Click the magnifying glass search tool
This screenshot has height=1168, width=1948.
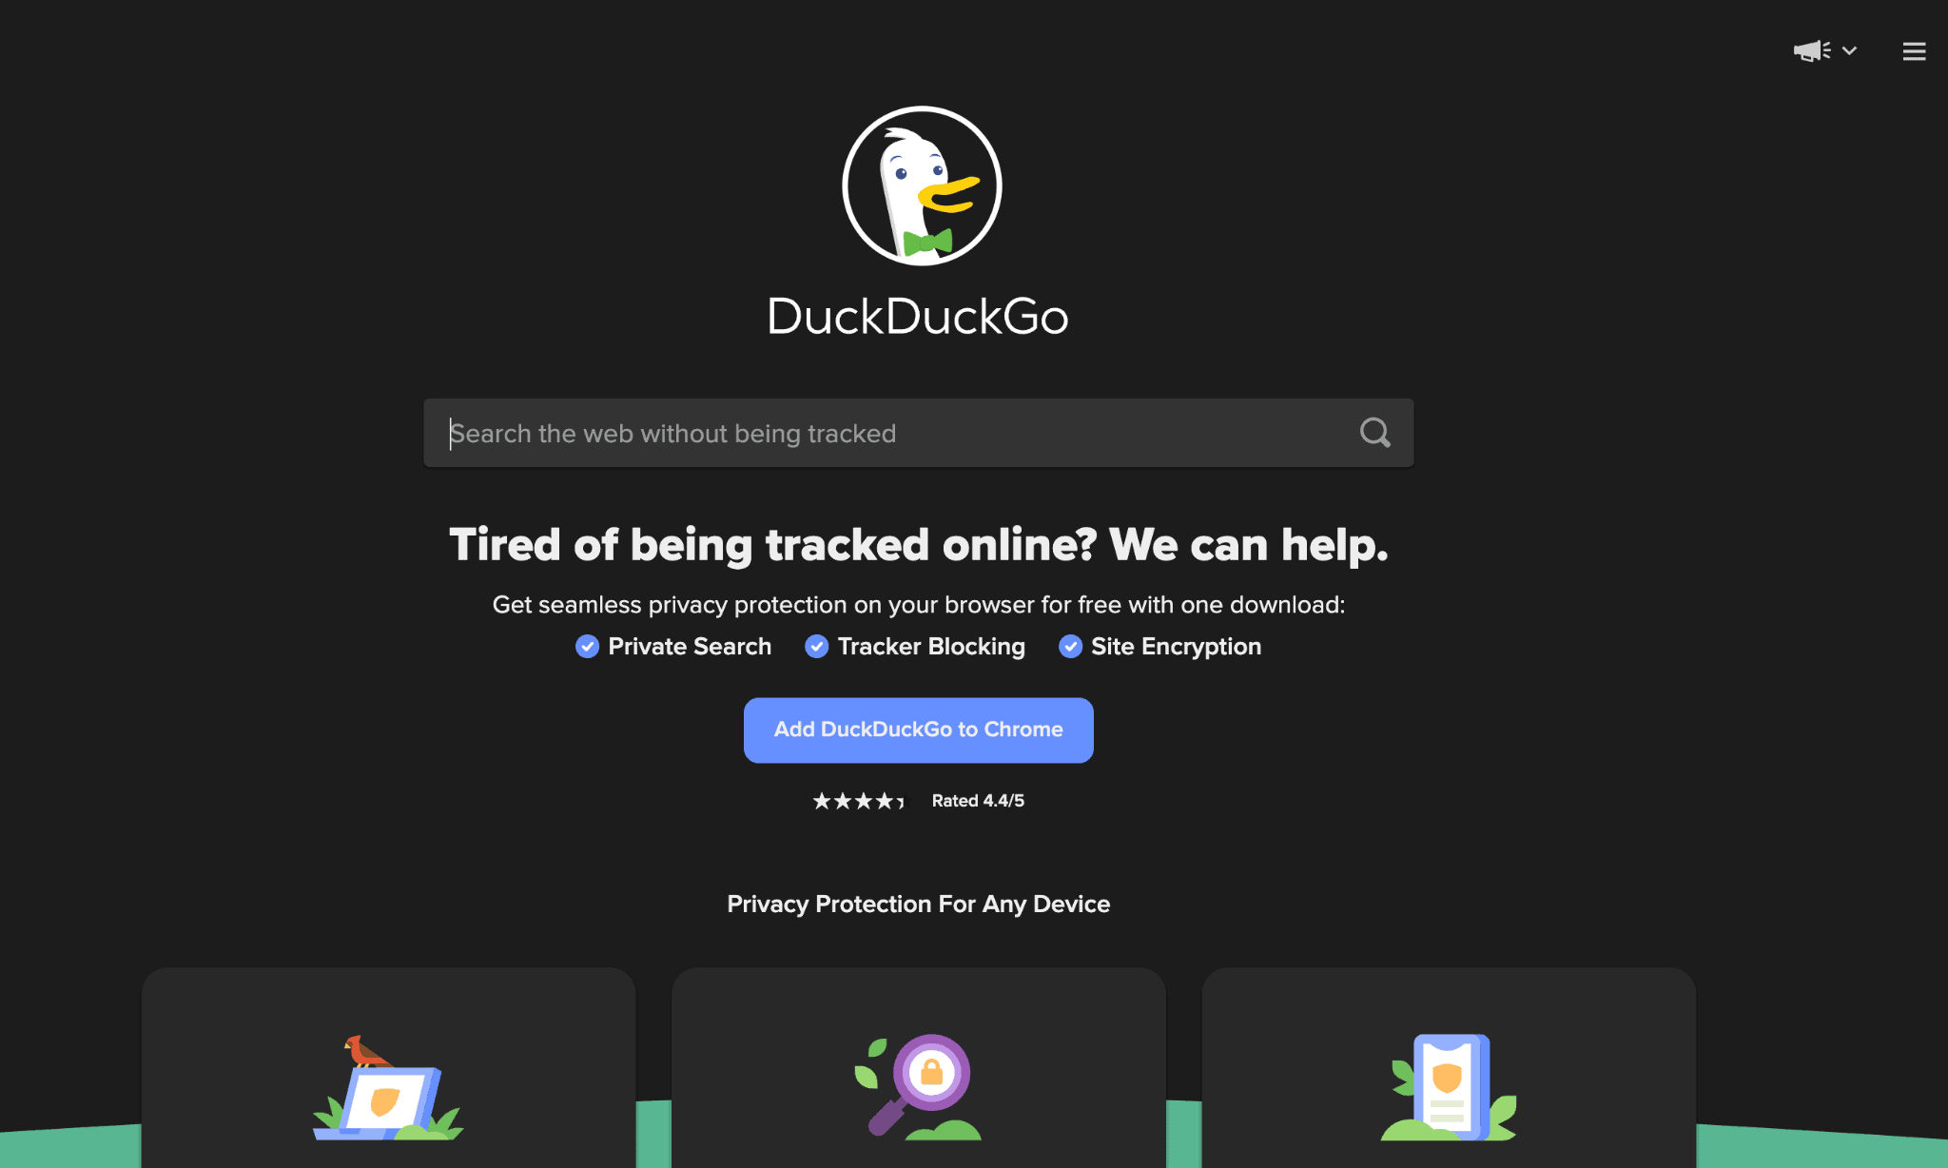point(1375,433)
